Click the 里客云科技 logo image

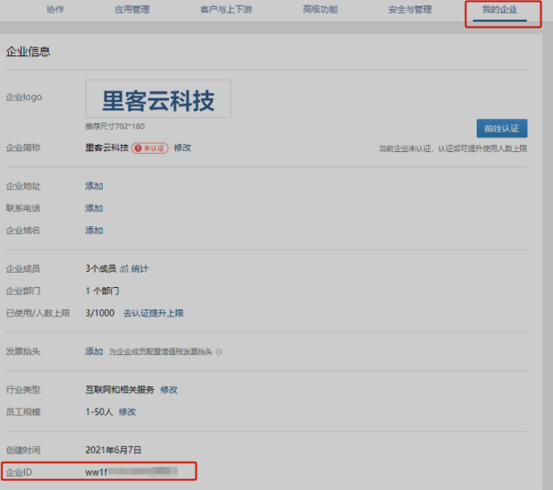(158, 99)
